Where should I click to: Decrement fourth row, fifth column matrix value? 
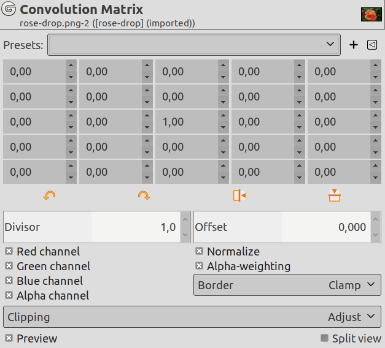[375, 153]
